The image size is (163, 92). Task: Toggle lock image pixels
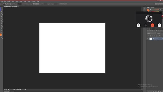point(152,36)
